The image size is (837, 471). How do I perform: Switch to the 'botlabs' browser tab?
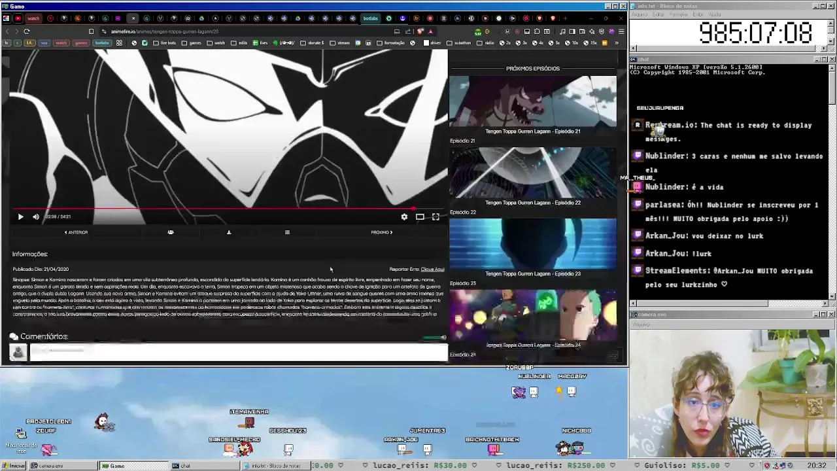coord(371,18)
